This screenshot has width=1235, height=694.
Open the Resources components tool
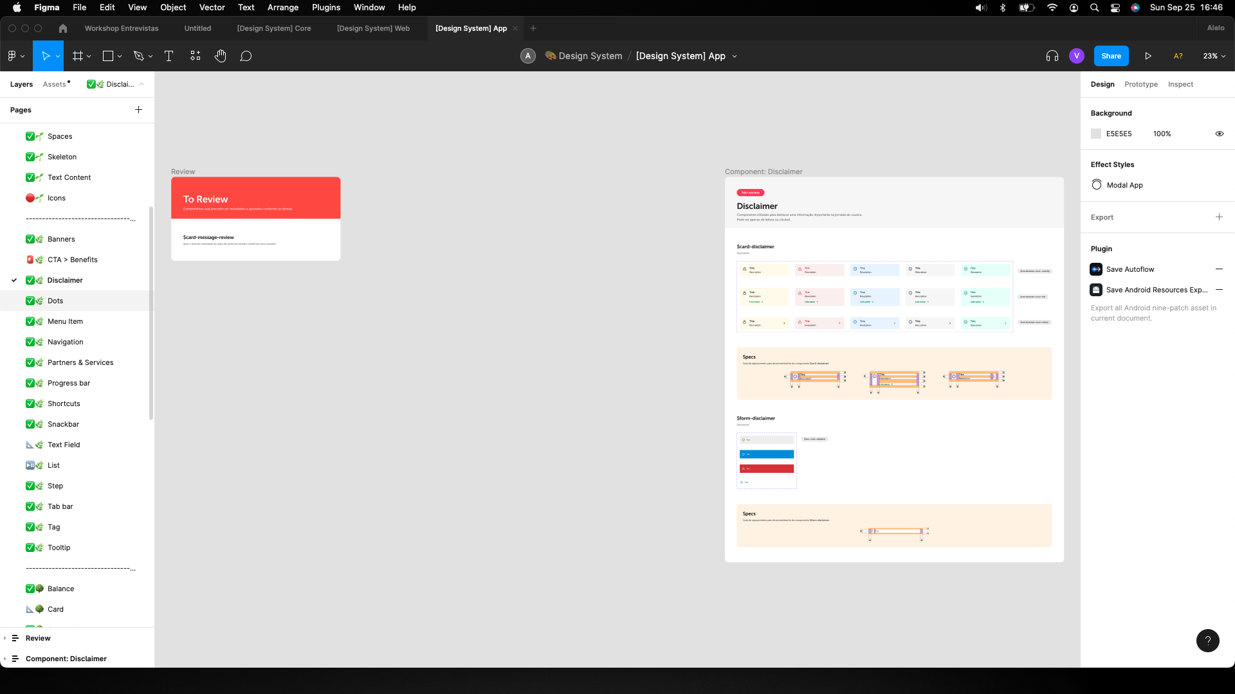click(196, 56)
